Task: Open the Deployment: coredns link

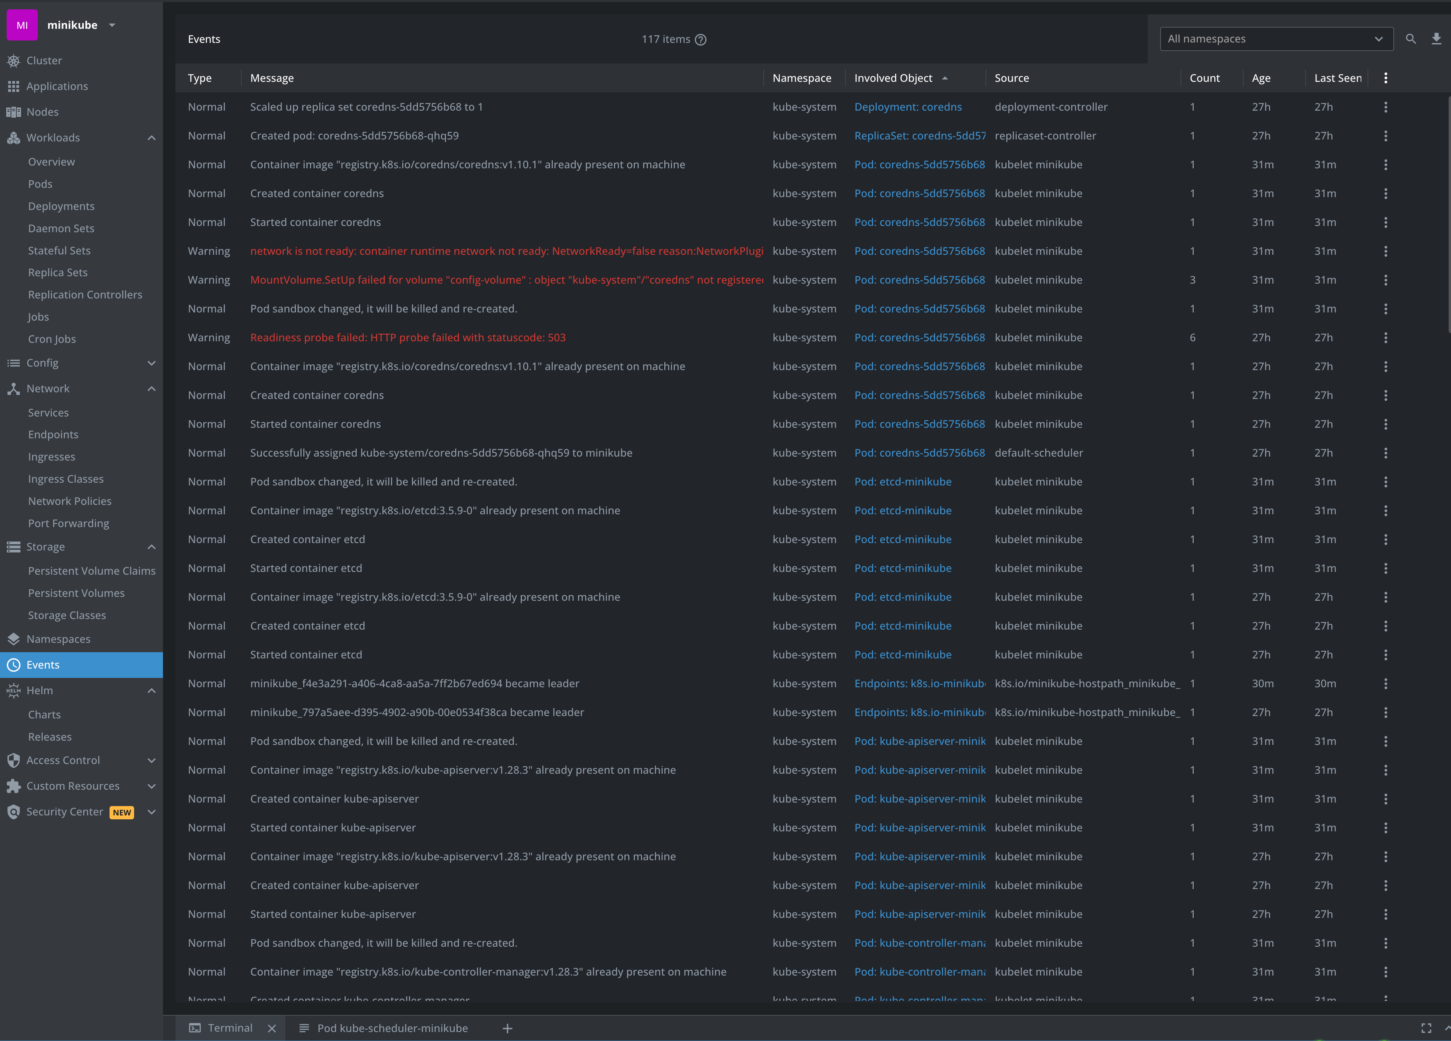Action: pos(908,107)
